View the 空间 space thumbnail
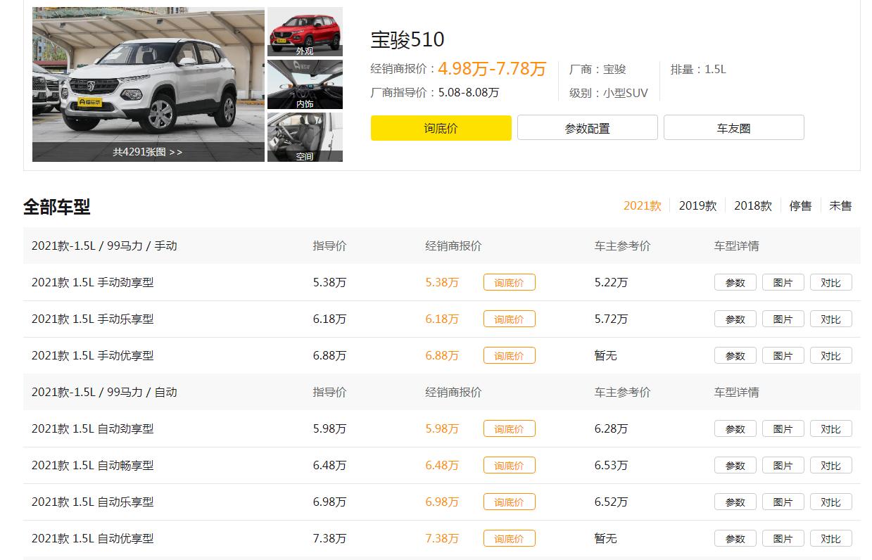Image resolution: width=872 pixels, height=560 pixels. click(x=305, y=137)
